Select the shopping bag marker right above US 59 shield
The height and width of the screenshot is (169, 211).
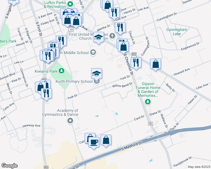[x=76, y=21]
